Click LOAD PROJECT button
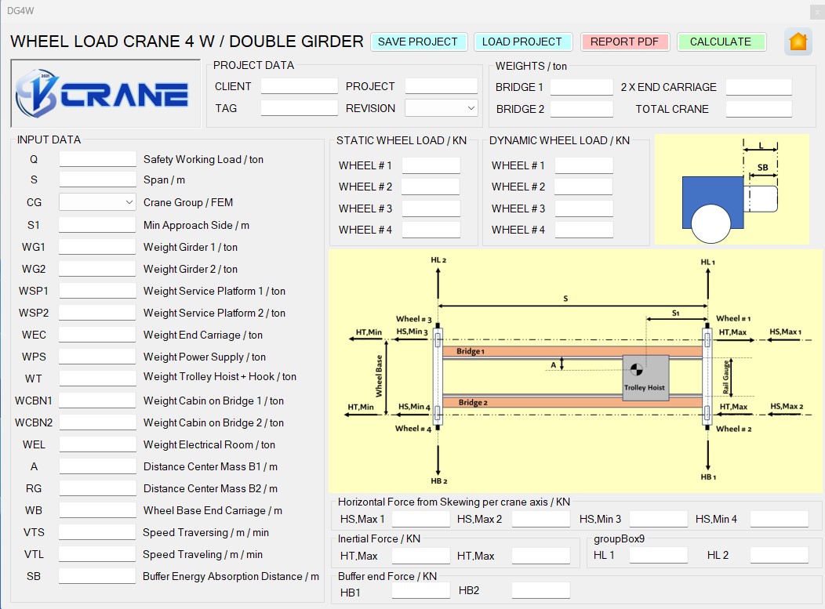The image size is (825, 609). (522, 42)
